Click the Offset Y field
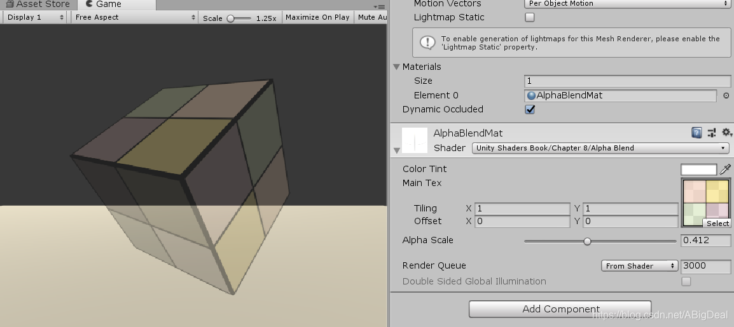 tap(630, 222)
